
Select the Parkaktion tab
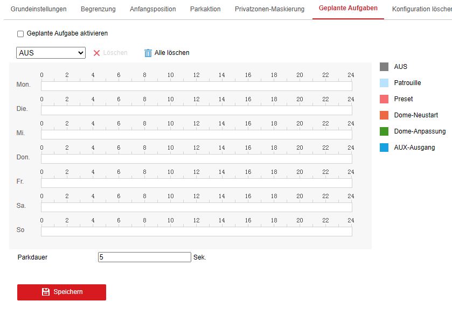[x=205, y=9]
